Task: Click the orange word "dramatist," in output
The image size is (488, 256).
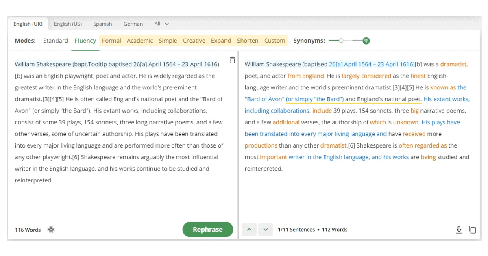Action: [x=454, y=64]
